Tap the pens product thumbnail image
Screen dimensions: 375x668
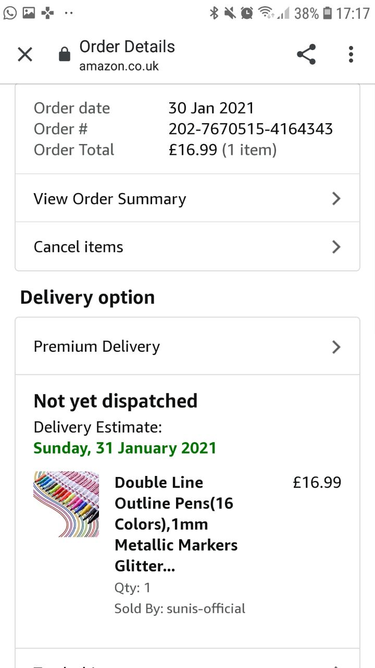(66, 504)
